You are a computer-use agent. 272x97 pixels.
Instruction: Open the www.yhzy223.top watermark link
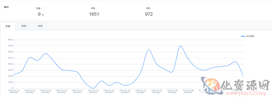pyautogui.click(x=245, y=94)
